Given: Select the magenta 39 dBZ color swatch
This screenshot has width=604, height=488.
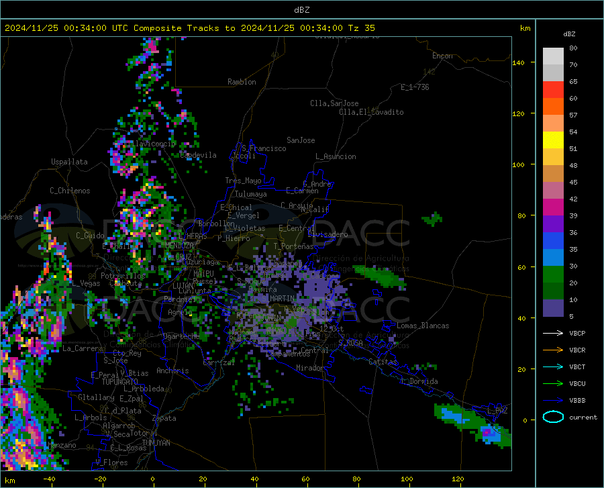Looking at the screenshot, I should [553, 207].
